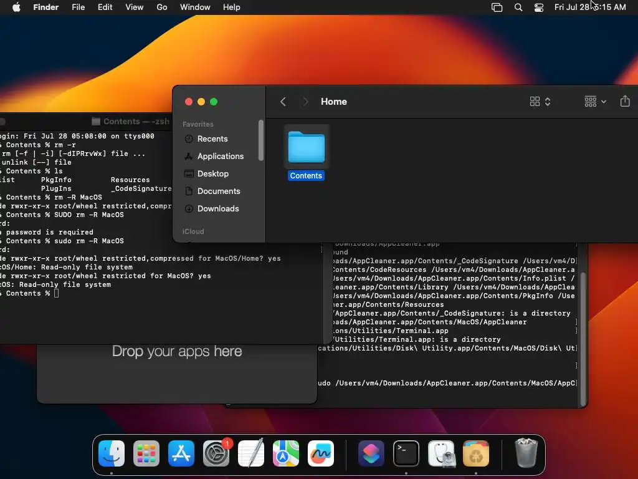Close the Finder window with red button
The height and width of the screenshot is (479, 638).
(x=189, y=102)
